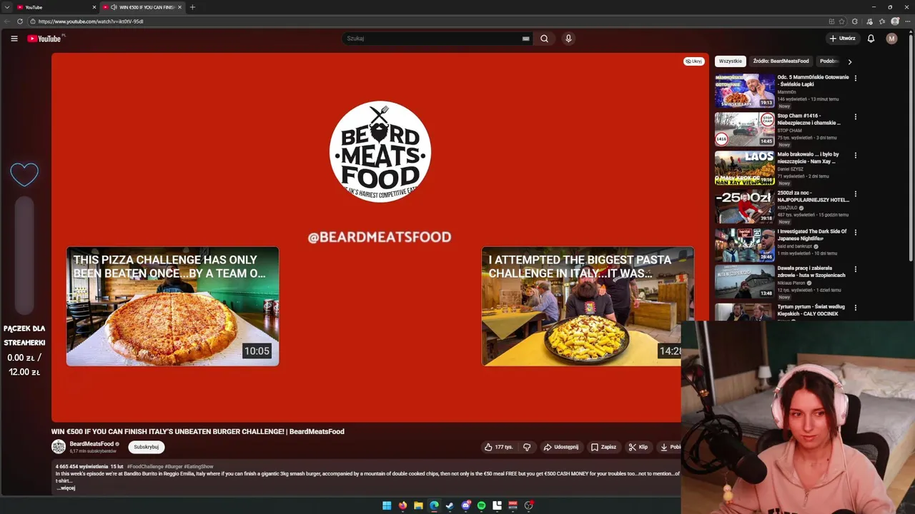This screenshot has width=915, height=514.
Task: Open Steam from the taskbar
Action: point(450,505)
